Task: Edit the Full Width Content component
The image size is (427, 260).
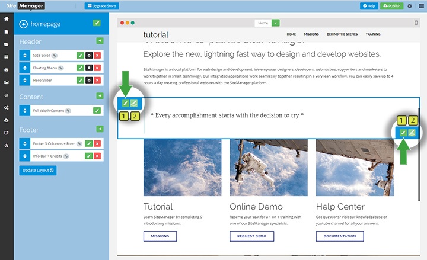Action: pyautogui.click(x=97, y=110)
